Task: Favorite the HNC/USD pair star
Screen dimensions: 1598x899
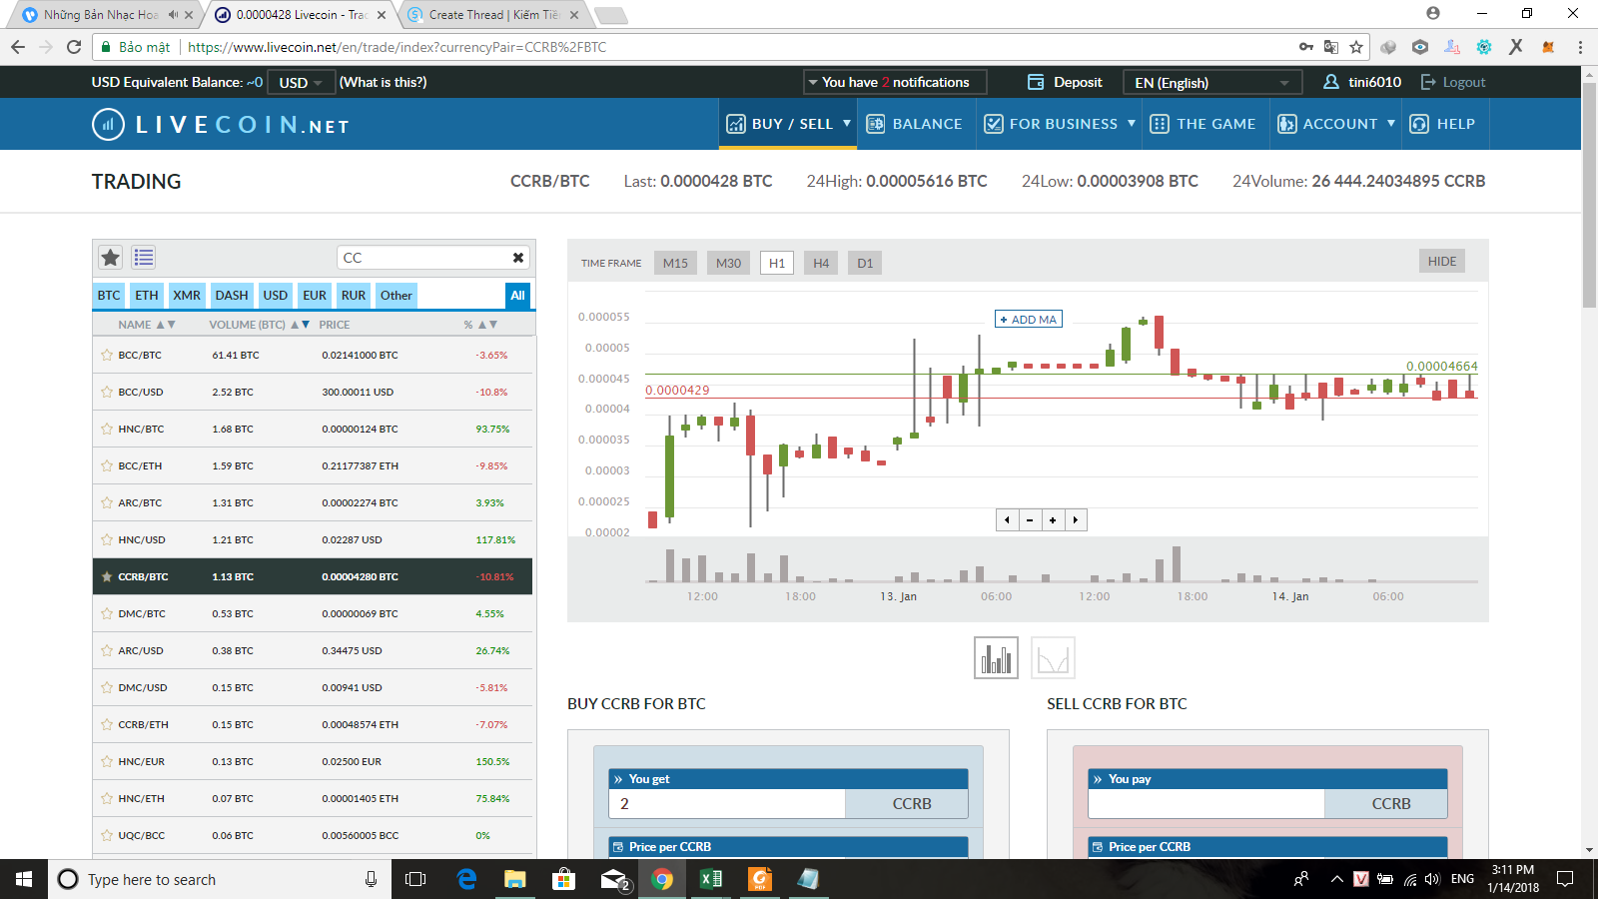Action: tap(107, 539)
